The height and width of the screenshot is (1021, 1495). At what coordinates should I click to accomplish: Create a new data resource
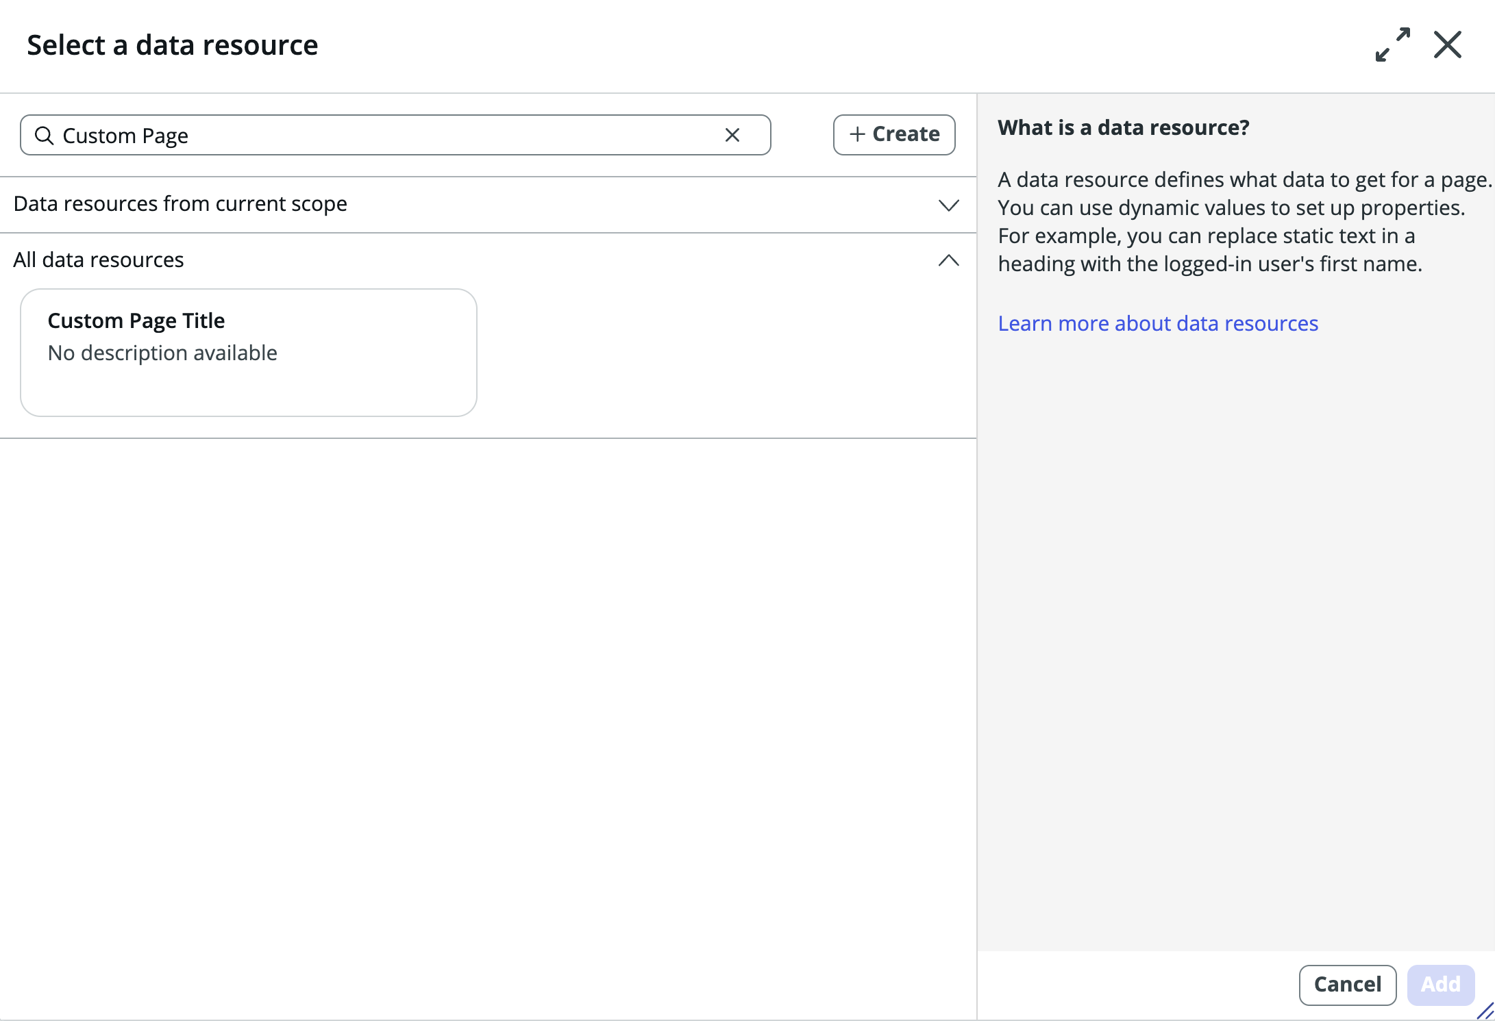pyautogui.click(x=894, y=134)
